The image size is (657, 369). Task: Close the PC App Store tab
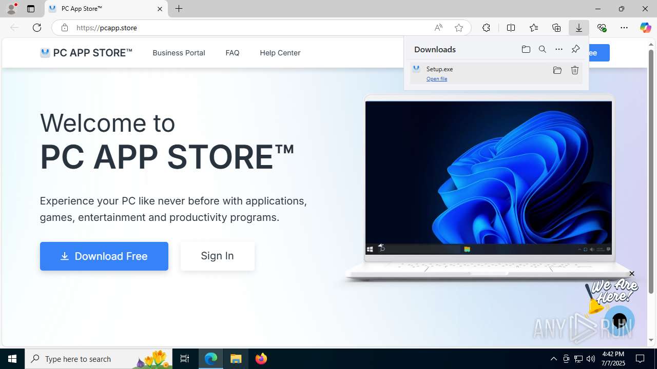160,9
